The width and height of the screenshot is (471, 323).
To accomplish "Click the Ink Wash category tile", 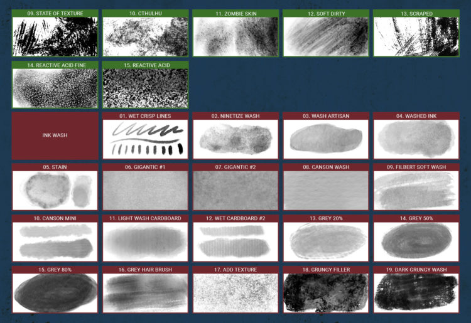I will tap(55, 135).
